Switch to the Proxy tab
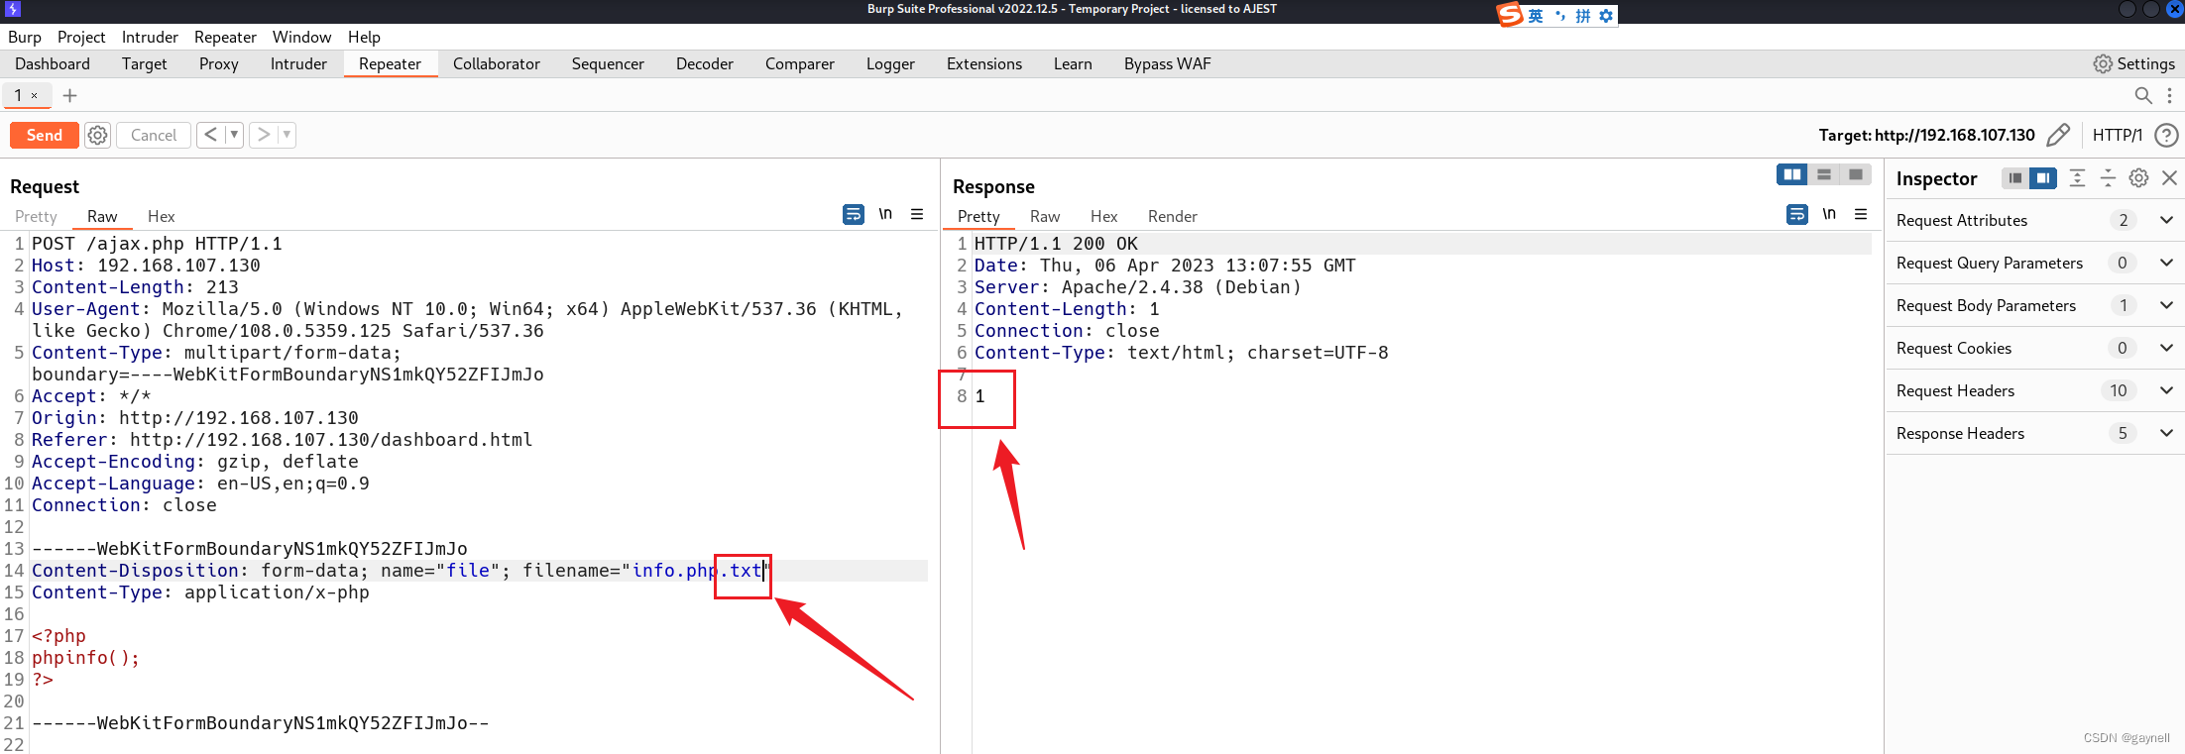 tap(218, 63)
